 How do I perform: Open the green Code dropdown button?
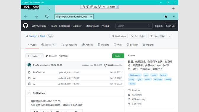[118, 56]
